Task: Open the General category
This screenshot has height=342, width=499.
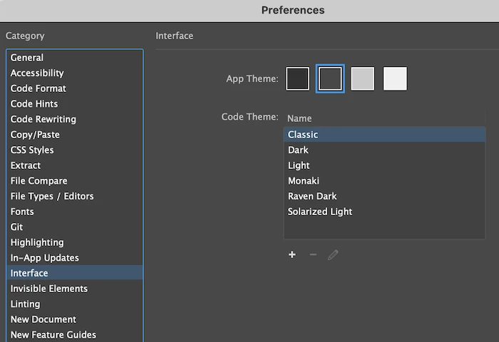Action: [x=27, y=58]
